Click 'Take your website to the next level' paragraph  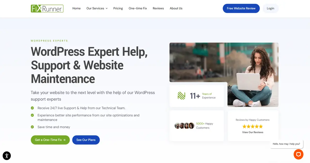pos(93,96)
